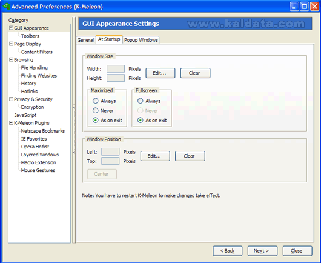The image size is (321, 263).
Task: Select Fullscreen As on exit option
Action: point(141,120)
